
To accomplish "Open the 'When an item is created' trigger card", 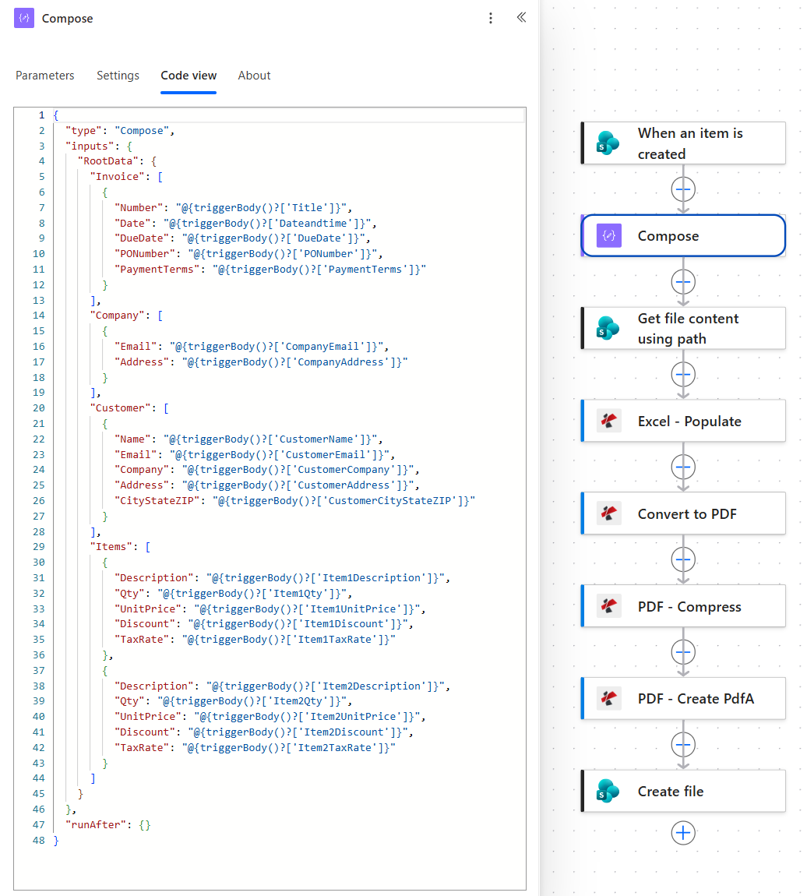I will pos(683,143).
